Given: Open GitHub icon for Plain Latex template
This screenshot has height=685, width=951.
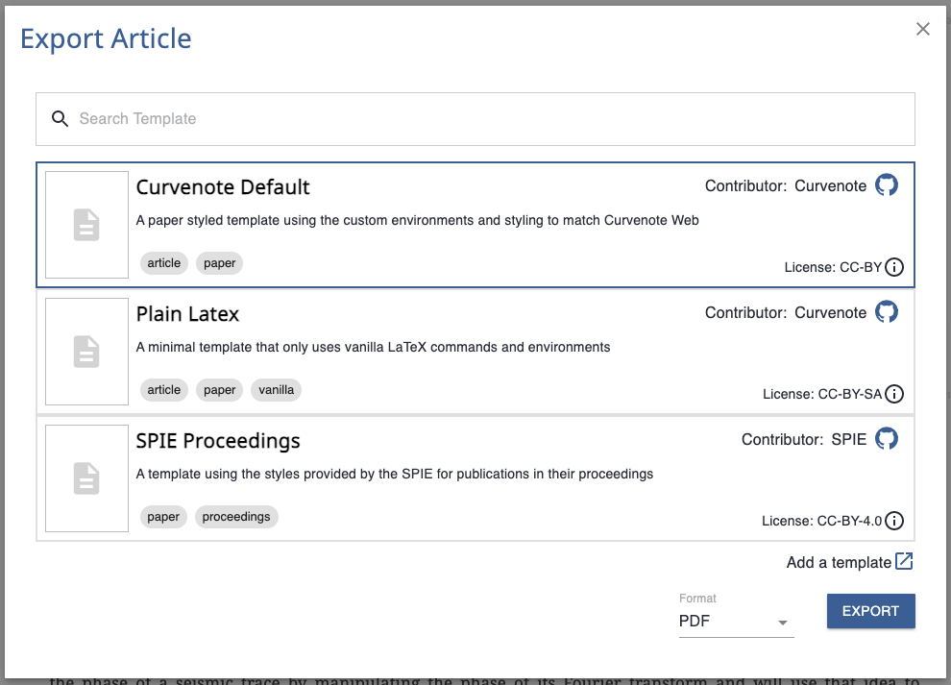Looking at the screenshot, I should (886, 312).
